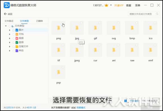Check the 文档 tree radio circle
The image size is (163, 111).
tap(13, 34)
